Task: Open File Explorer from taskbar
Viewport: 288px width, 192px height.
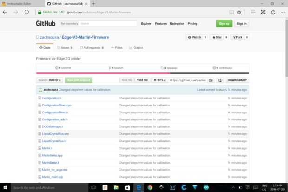Action: pyautogui.click(x=116, y=187)
